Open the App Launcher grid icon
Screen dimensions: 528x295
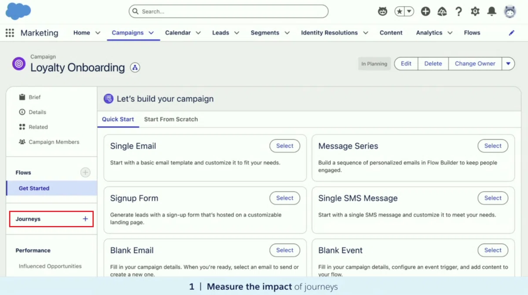pyautogui.click(x=10, y=33)
